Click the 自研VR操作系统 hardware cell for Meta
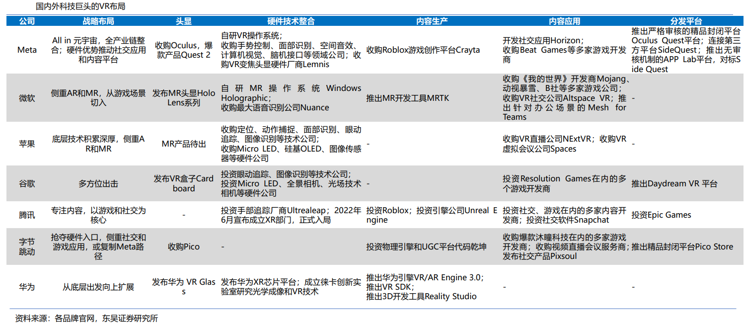This screenshot has height=323, width=745. tap(291, 50)
